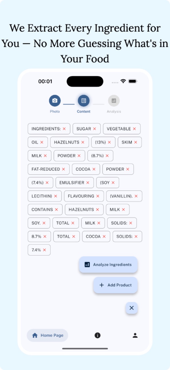Click Analyze Ingredients button
Image resolution: width=170 pixels, height=370 pixels.
click(108, 264)
